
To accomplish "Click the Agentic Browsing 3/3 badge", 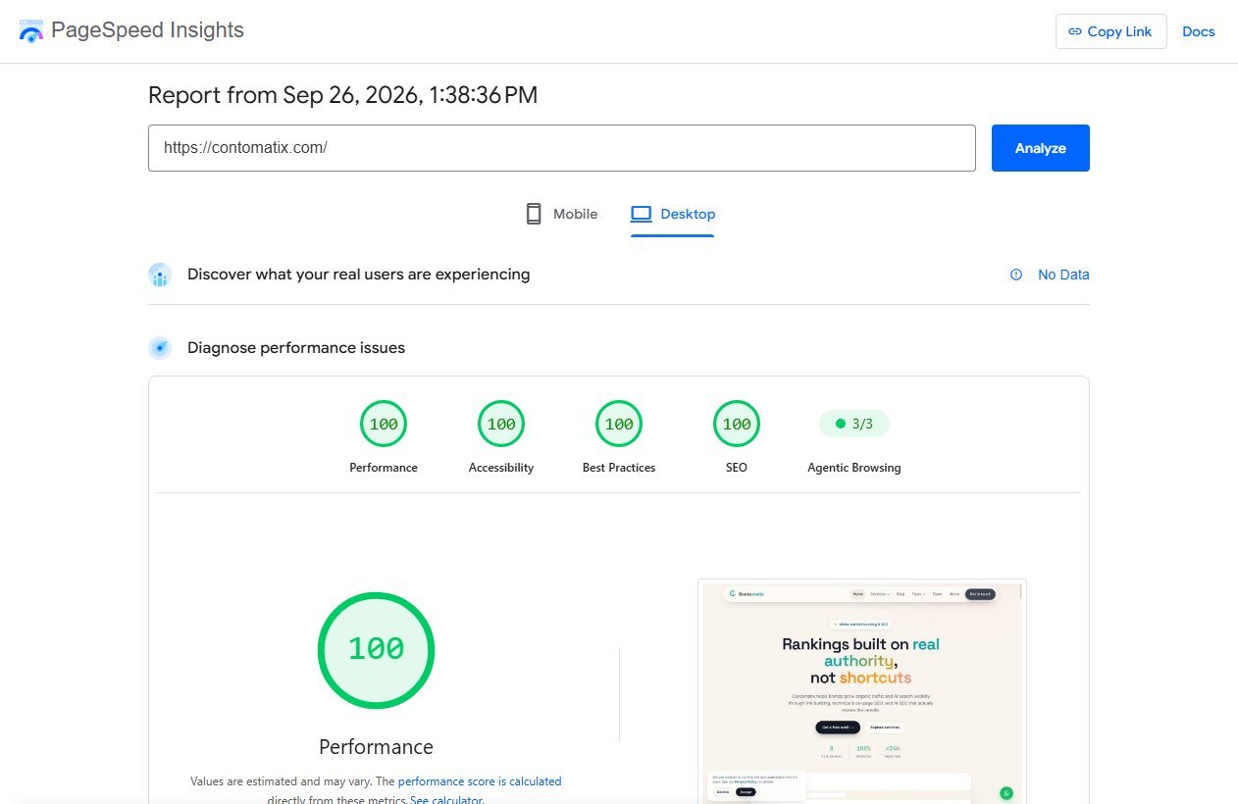I will point(854,424).
